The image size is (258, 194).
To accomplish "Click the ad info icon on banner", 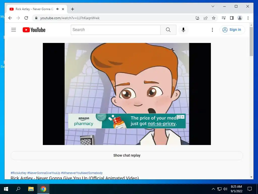I will [x=179, y=117].
